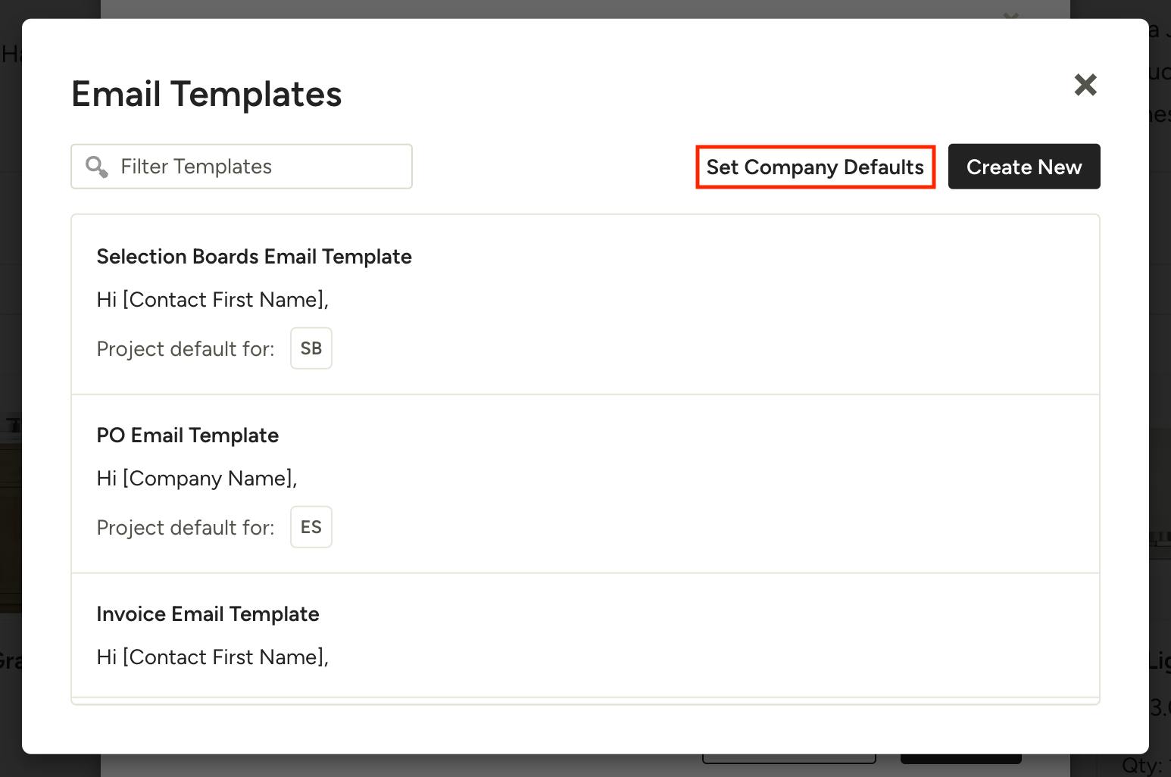1171x777 pixels.
Task: Click Set Company Defaults button
Action: pyautogui.click(x=815, y=167)
